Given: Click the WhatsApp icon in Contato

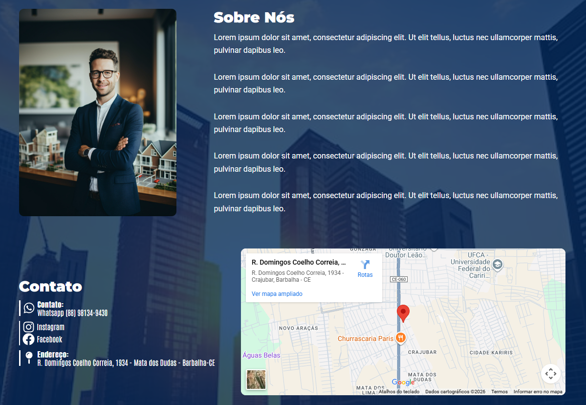Looking at the screenshot, I should [29, 308].
